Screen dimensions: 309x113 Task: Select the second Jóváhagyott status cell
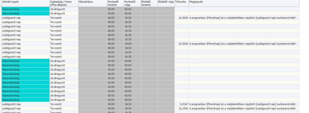(64, 14)
